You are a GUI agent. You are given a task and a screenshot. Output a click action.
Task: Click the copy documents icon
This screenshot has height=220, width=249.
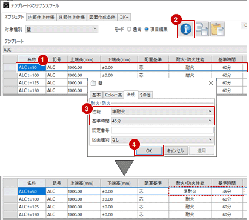(x=202, y=29)
